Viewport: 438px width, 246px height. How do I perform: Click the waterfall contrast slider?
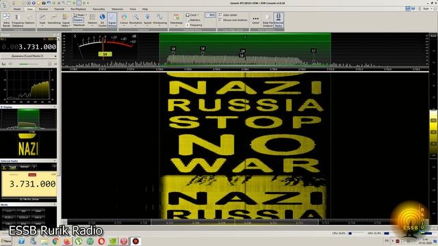tap(433, 135)
